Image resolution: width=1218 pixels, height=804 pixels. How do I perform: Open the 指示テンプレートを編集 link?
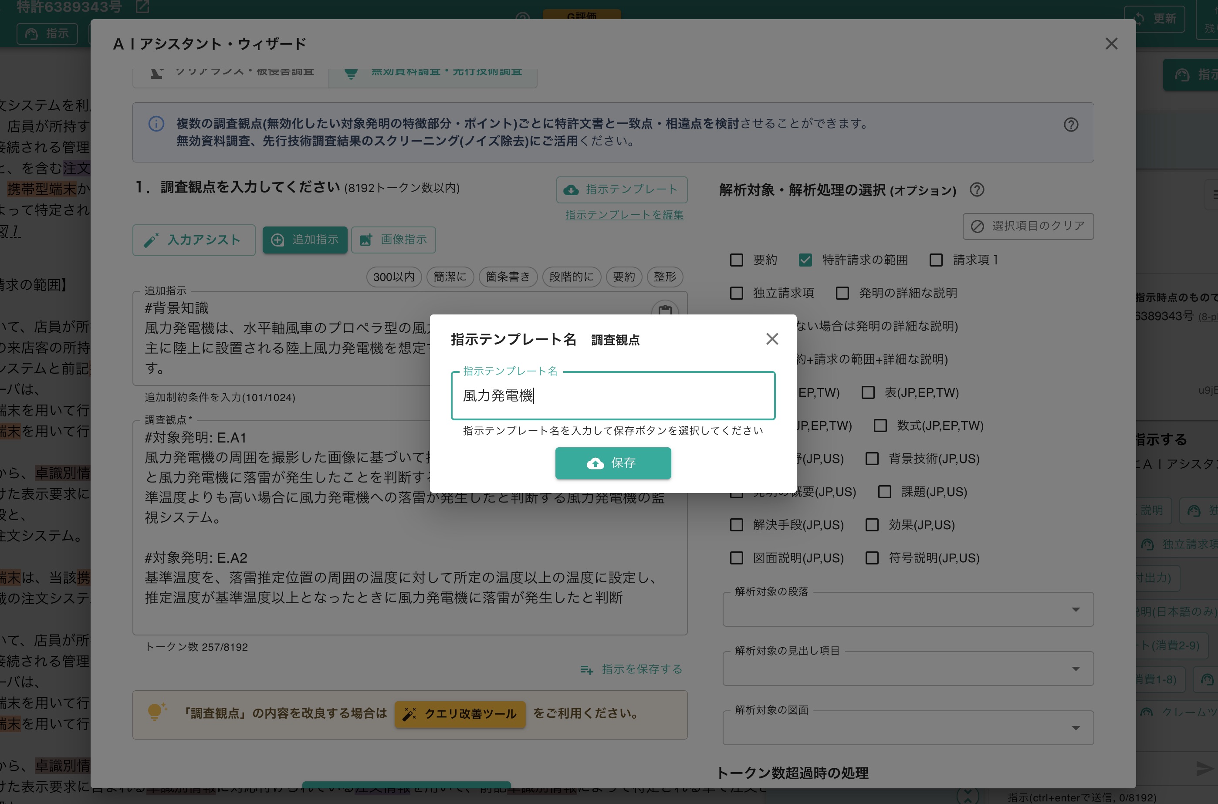click(x=624, y=215)
